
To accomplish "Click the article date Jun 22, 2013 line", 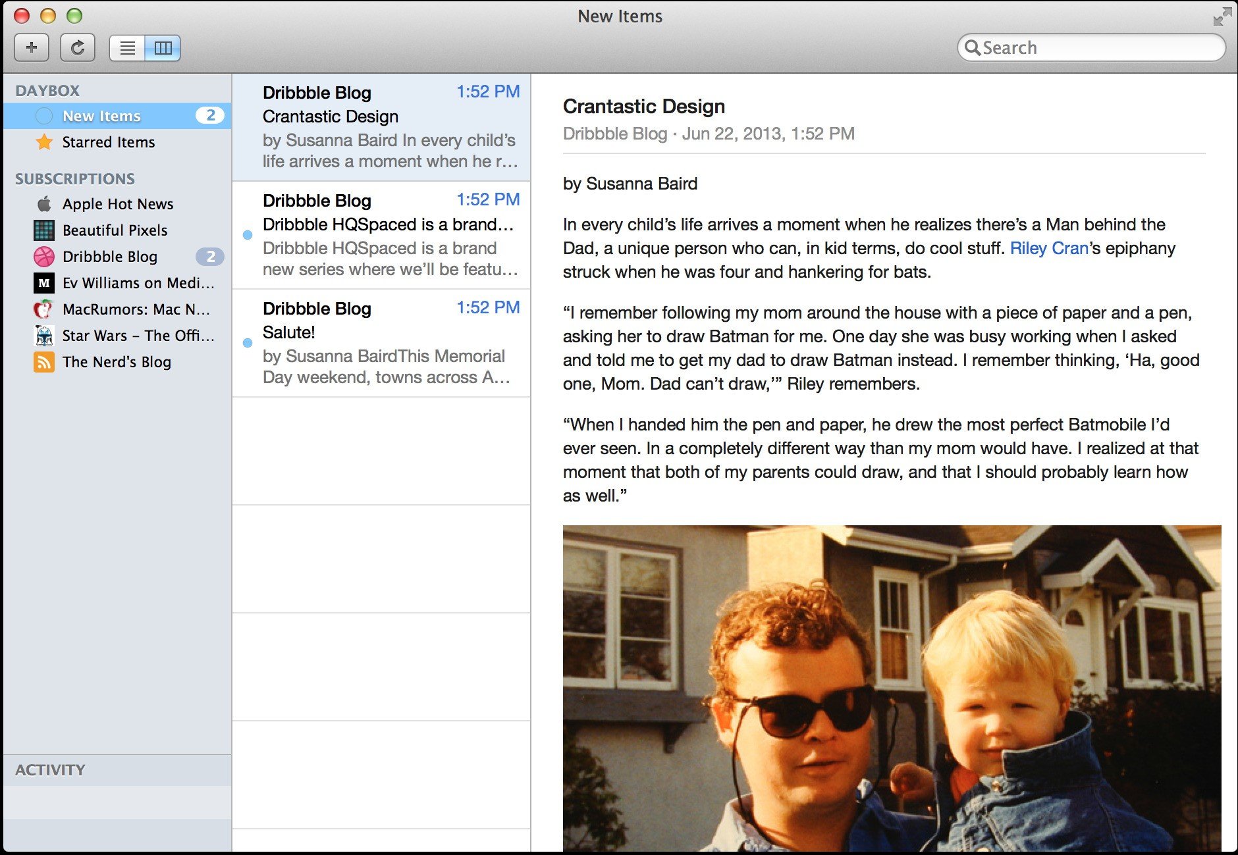I will pyautogui.click(x=709, y=134).
